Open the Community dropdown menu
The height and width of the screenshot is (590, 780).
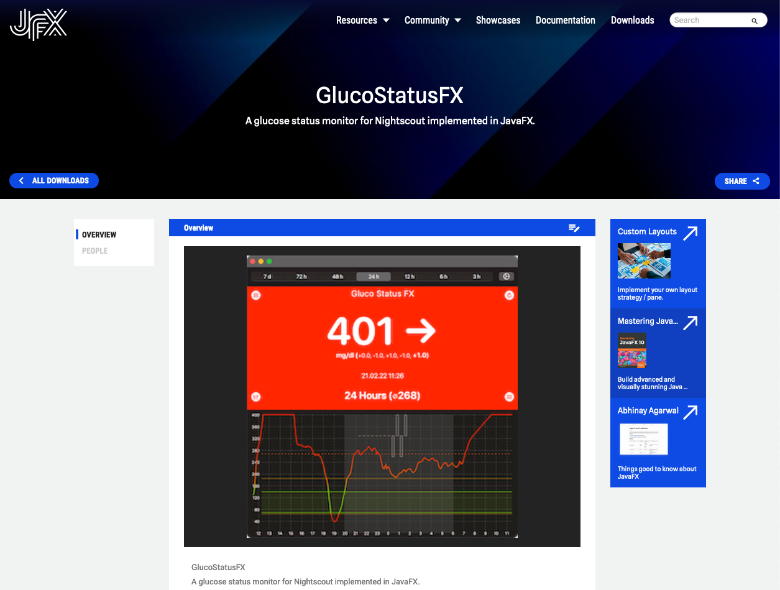click(x=433, y=20)
